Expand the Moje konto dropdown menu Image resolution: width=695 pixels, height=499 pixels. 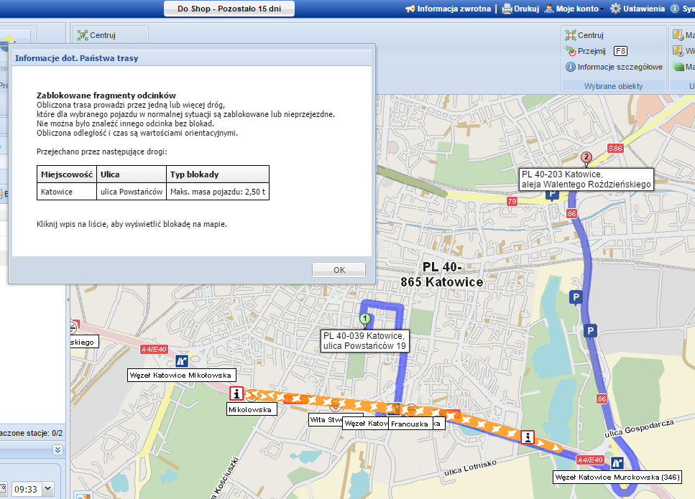pyautogui.click(x=601, y=9)
